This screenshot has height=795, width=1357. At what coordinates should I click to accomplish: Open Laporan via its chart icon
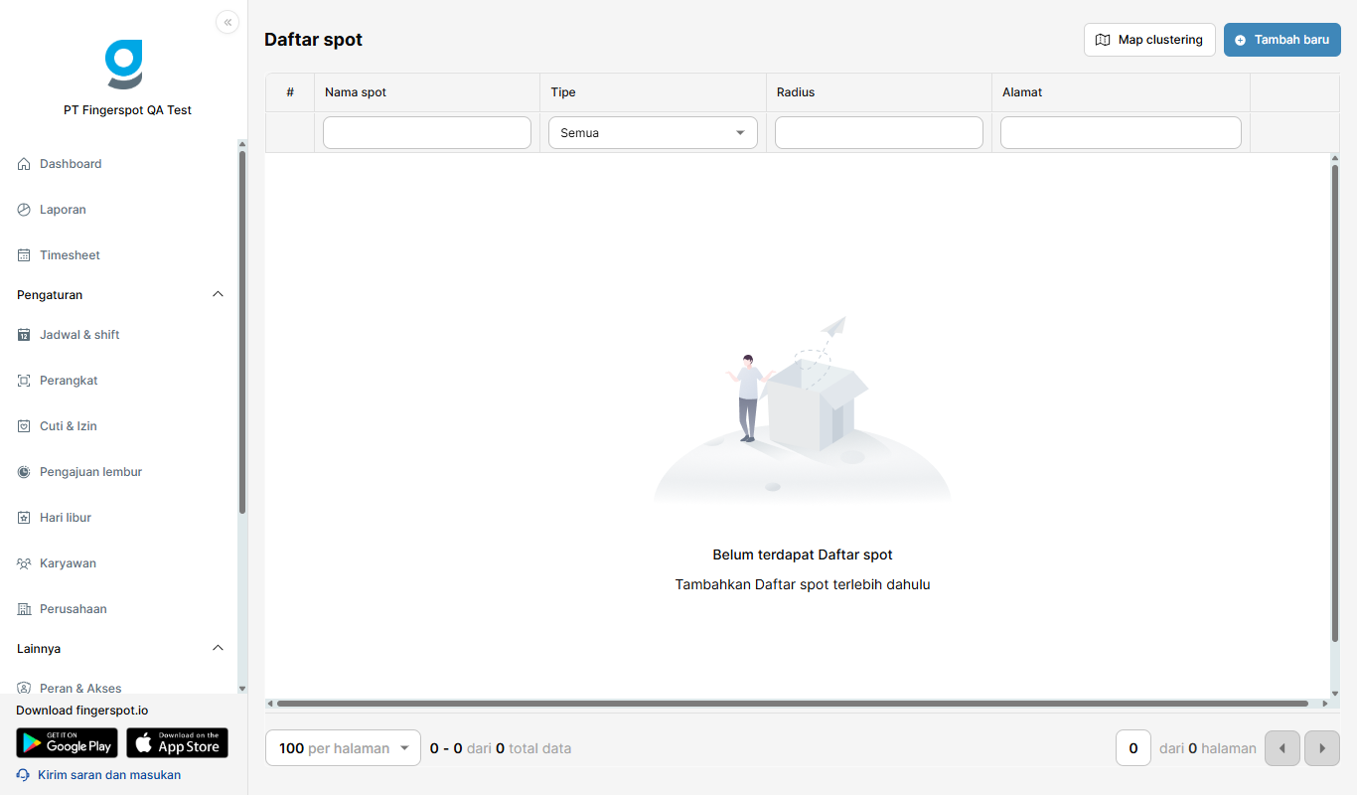24,210
